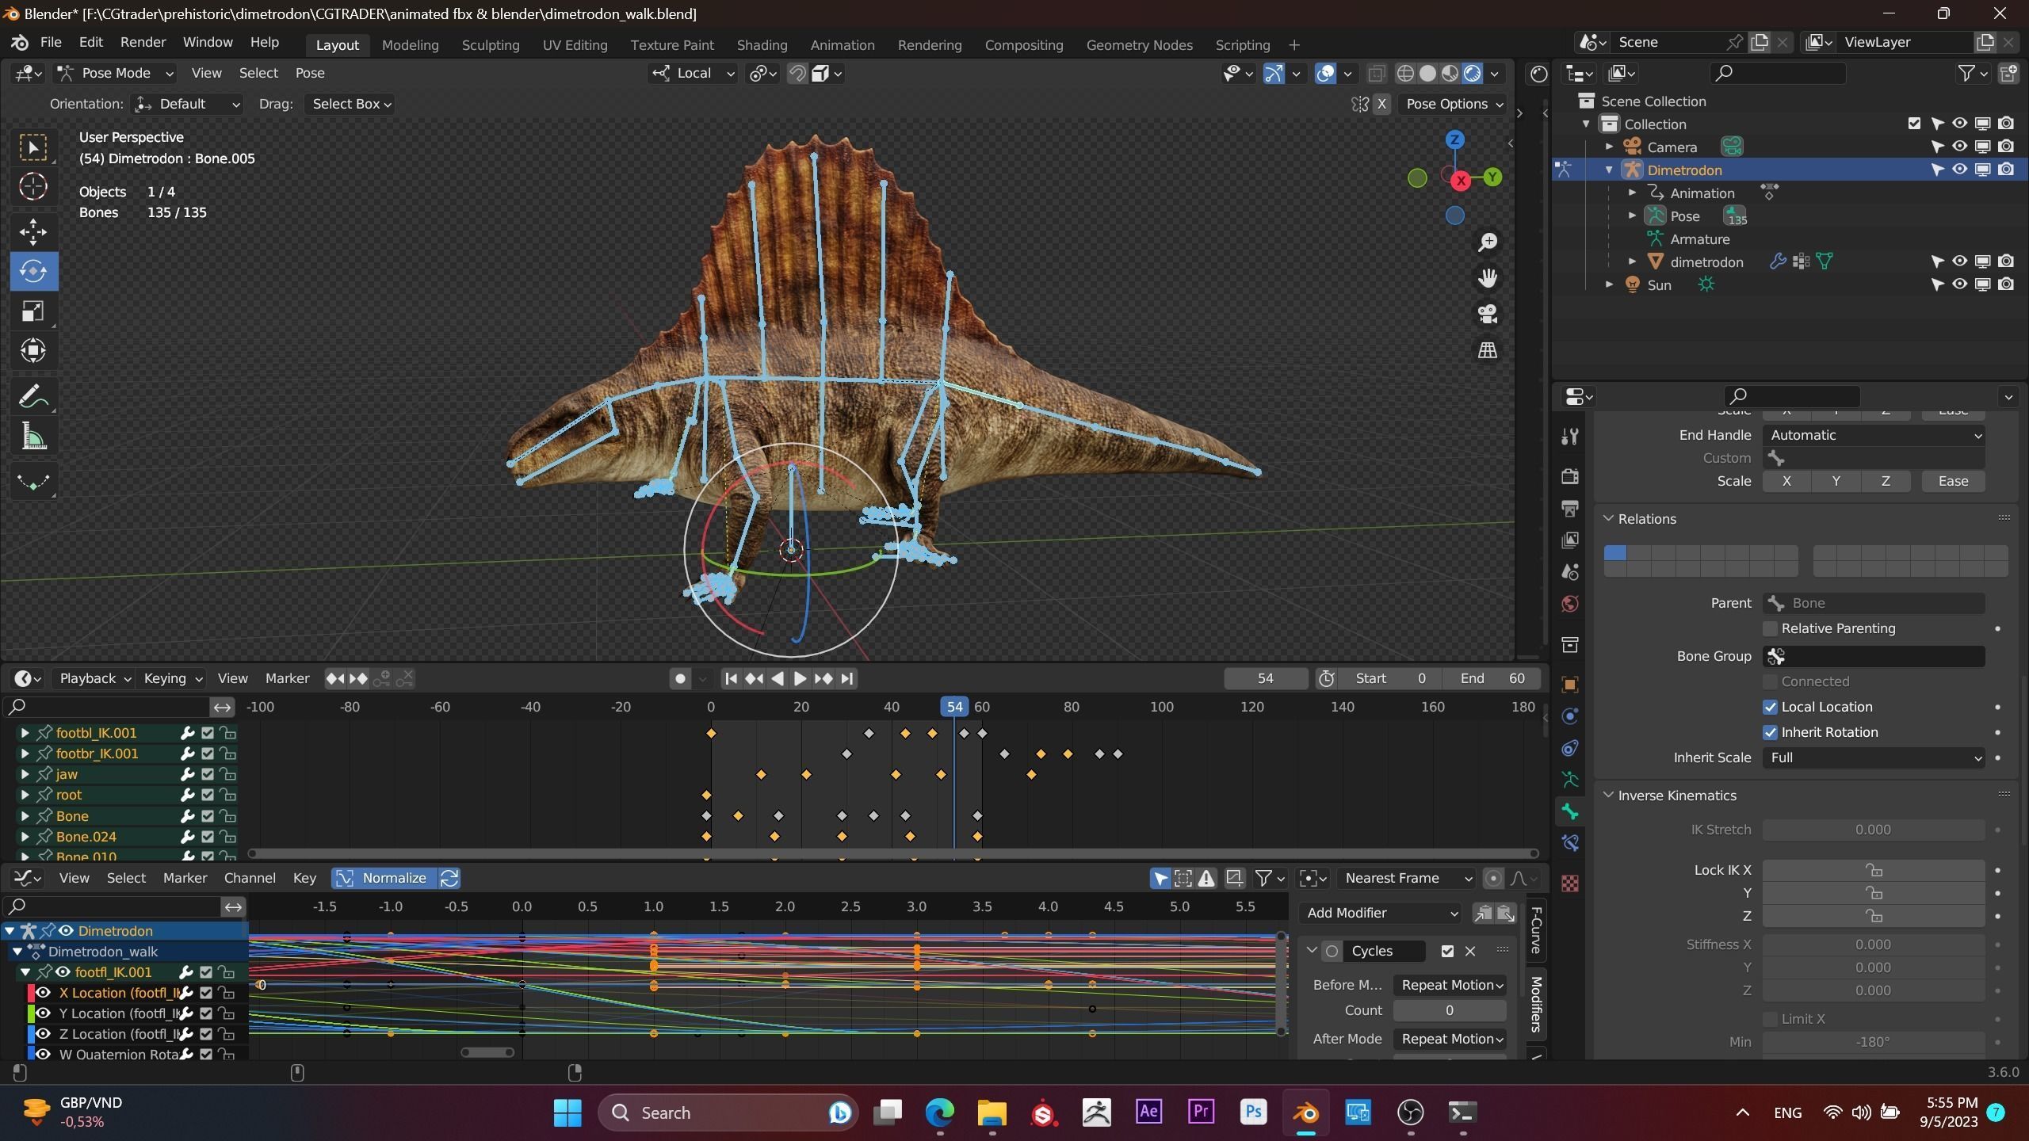Open the Inherit Scale Full dropdown
Viewport: 2029px width, 1141px height.
pyautogui.click(x=1874, y=757)
